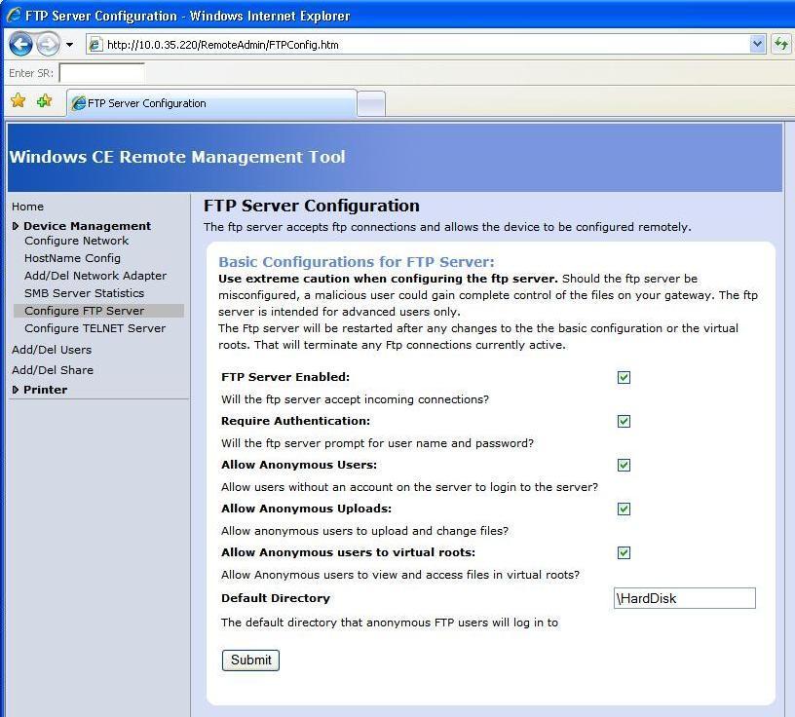
Task: Click the Default Directory text field
Action: click(684, 598)
